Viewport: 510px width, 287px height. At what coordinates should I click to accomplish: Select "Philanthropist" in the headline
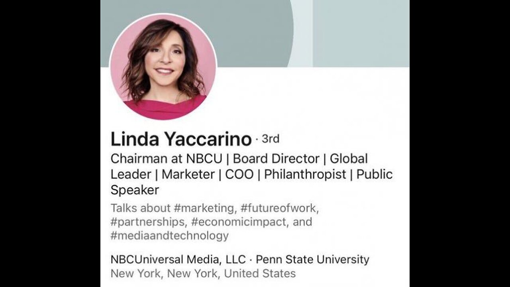coord(305,174)
